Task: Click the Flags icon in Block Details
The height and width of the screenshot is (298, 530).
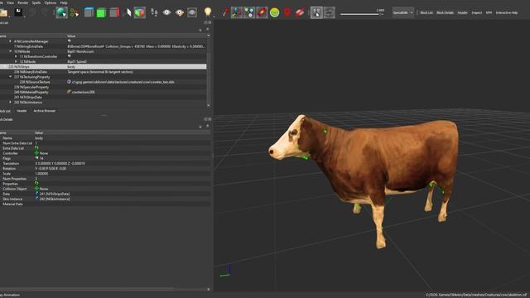Action: [x=36, y=158]
